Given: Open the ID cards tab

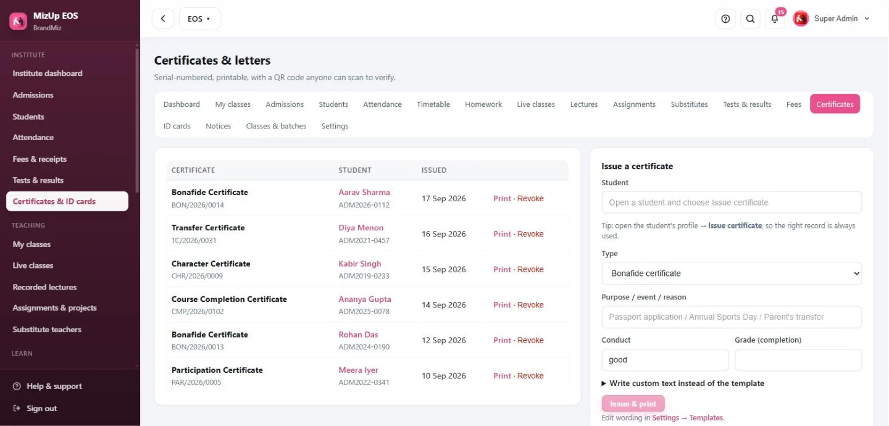Looking at the screenshot, I should [x=177, y=126].
